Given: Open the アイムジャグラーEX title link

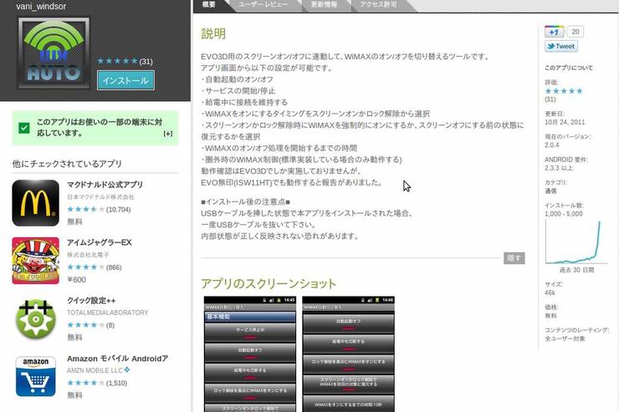Looking at the screenshot, I should (x=99, y=242).
